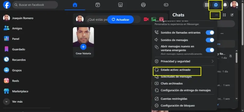This screenshot has width=244, height=112.
Task: Click the Cuentas restringidas slashed icon
Action: tap(156, 99)
